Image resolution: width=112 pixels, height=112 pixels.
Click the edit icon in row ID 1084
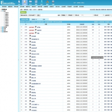click(36, 30)
